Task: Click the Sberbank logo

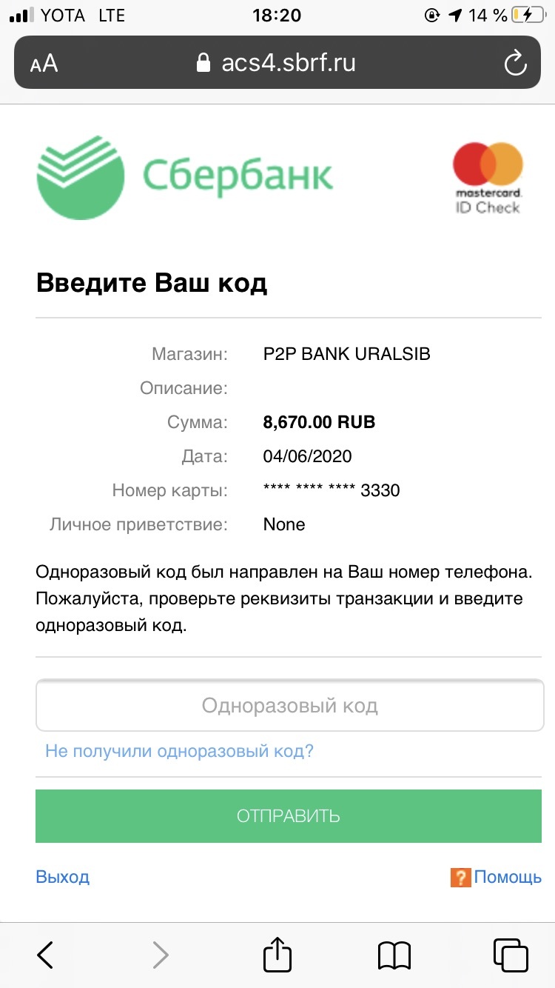Action: (x=185, y=178)
